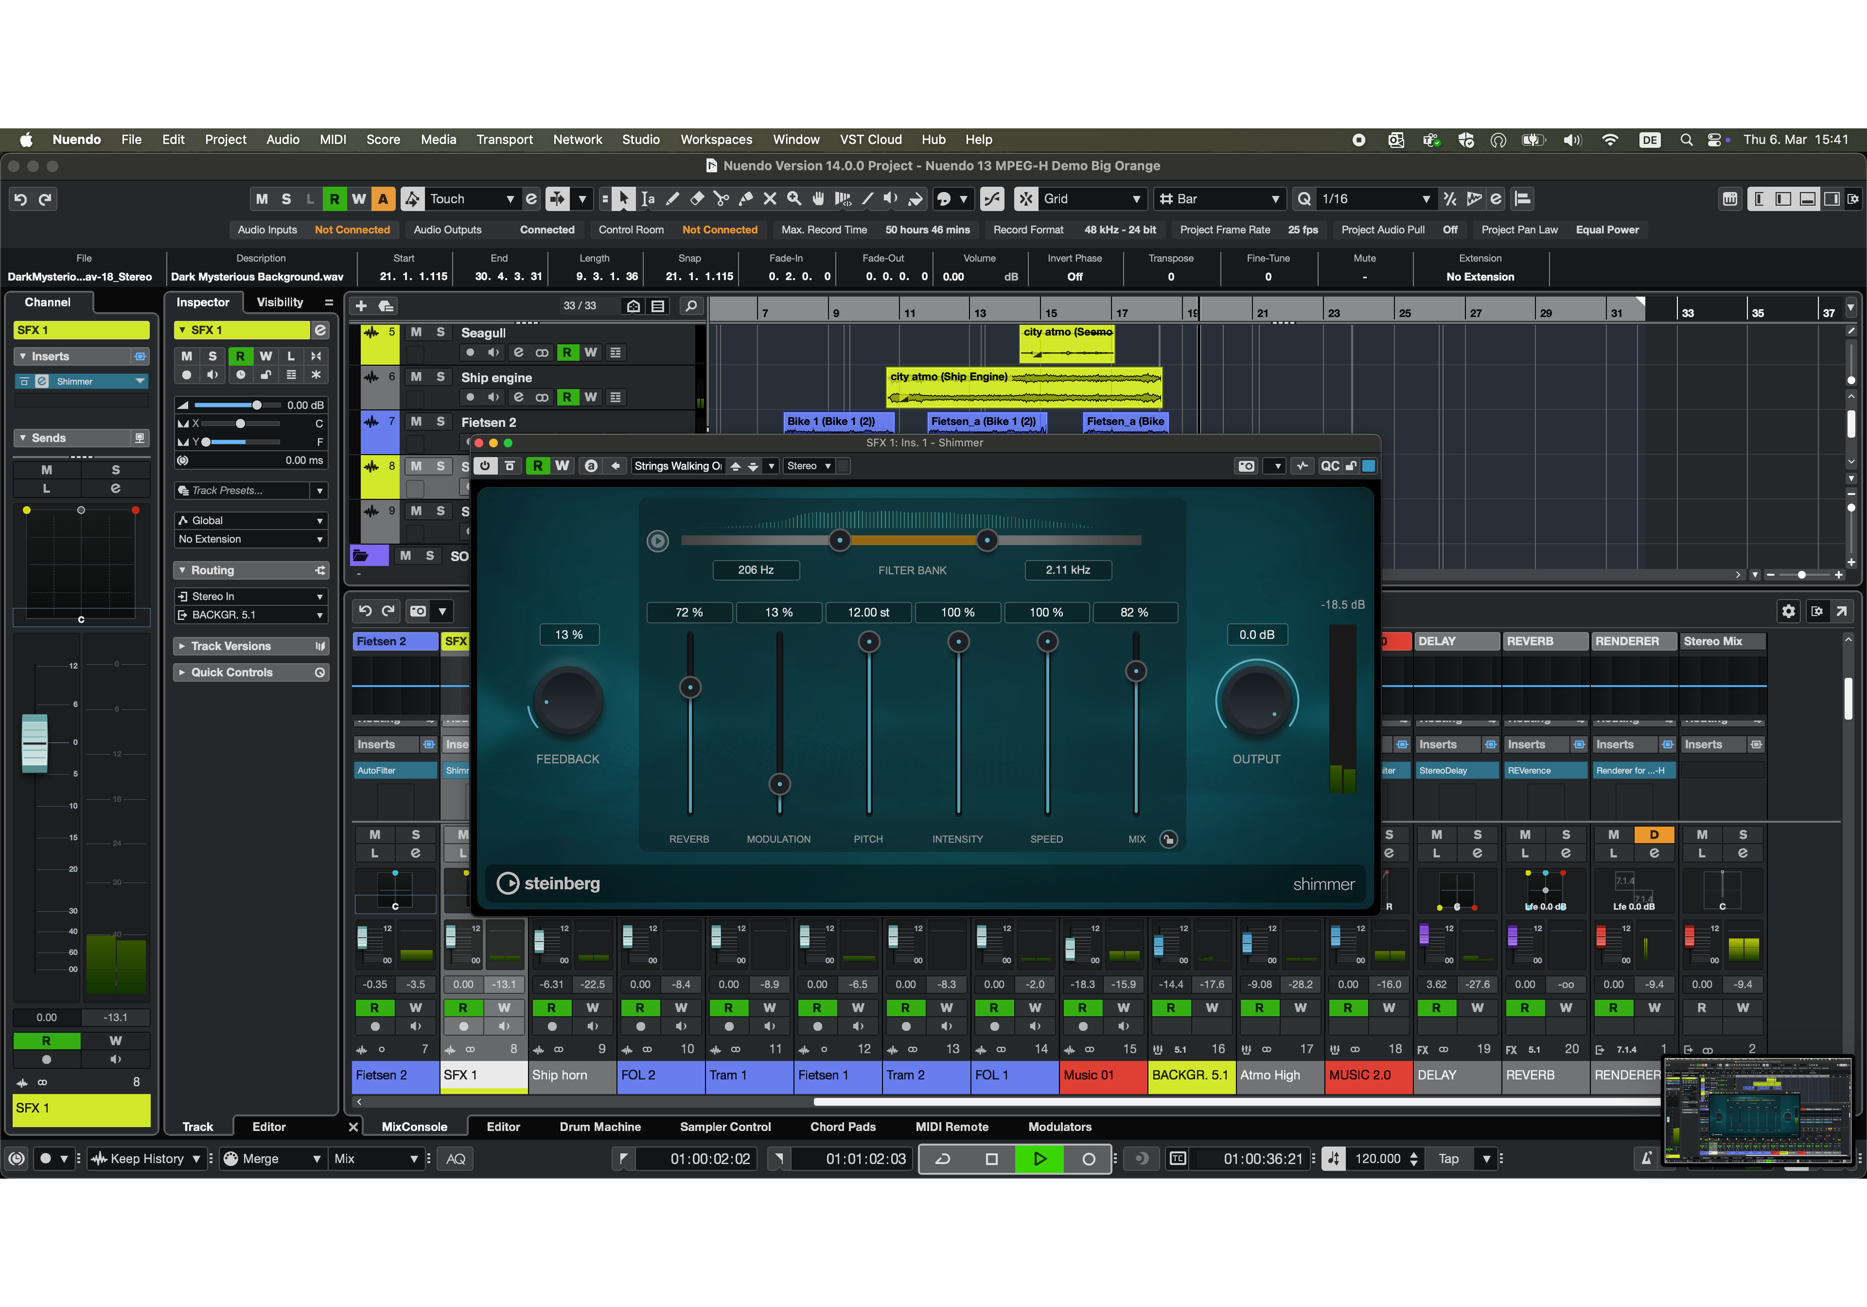Toggle global Solo S in toolbar
The height and width of the screenshot is (1307, 1867).
286,198
